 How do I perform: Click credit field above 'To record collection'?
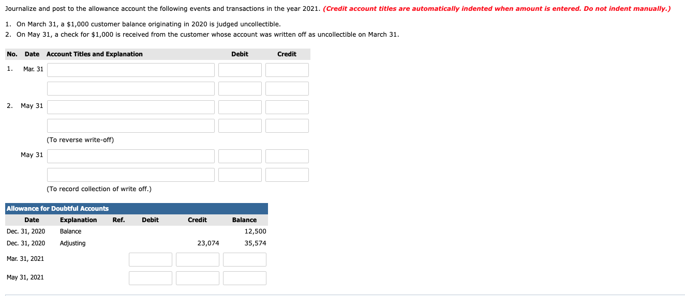287,175
